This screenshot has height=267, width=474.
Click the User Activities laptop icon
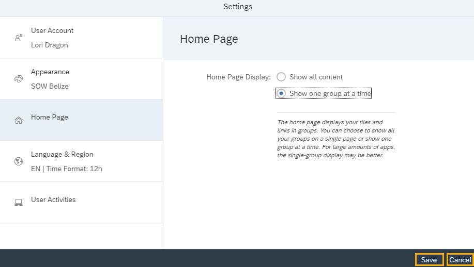pyautogui.click(x=19, y=203)
